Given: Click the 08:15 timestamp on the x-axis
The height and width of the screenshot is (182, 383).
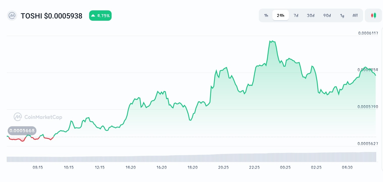Looking at the screenshot, I should pos(38,167).
